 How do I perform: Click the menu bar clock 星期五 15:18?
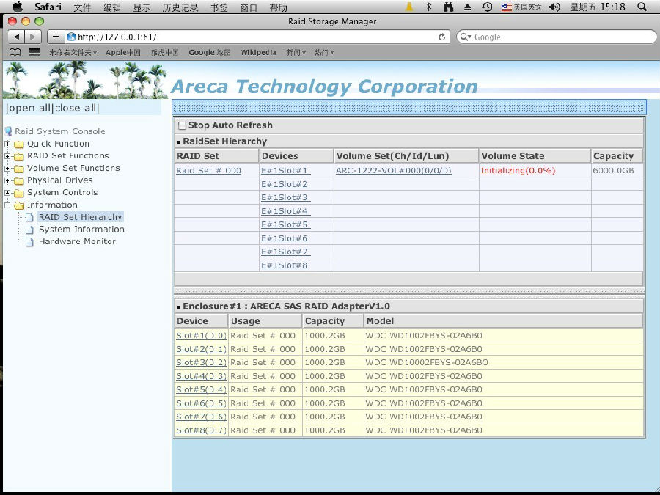pyautogui.click(x=598, y=7)
